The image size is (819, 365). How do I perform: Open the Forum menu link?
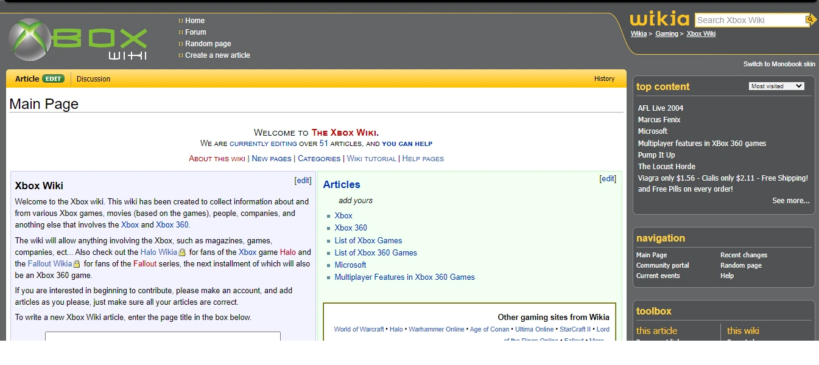pos(195,32)
